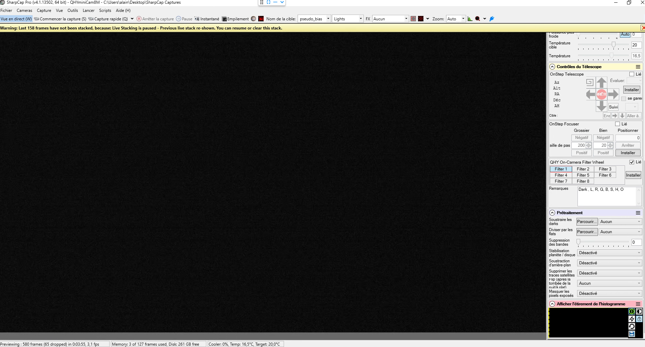Select Filter 2 on the filter wheel

tap(583, 169)
